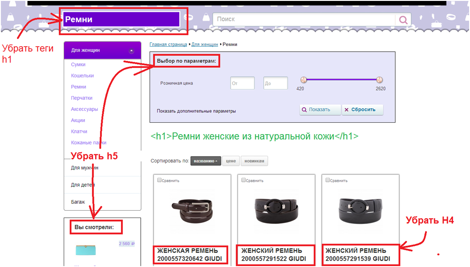This screenshot has height=267, width=470.
Task: Click the Главная страница breadcrumb link
Action: 168,44
